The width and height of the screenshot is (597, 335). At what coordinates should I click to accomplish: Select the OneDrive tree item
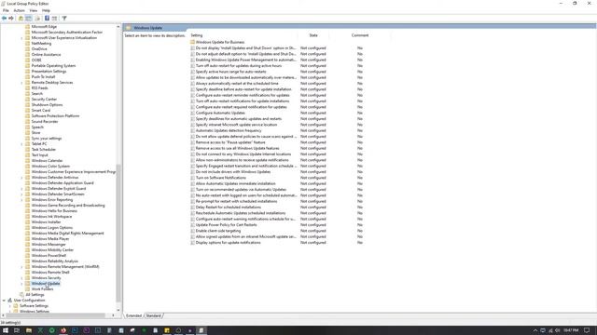[39, 49]
